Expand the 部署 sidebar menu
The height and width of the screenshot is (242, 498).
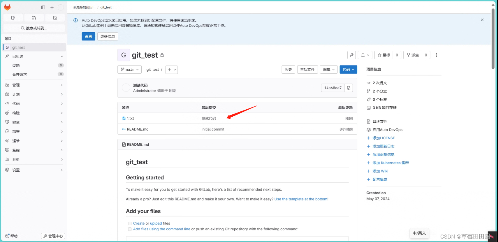pos(34,131)
